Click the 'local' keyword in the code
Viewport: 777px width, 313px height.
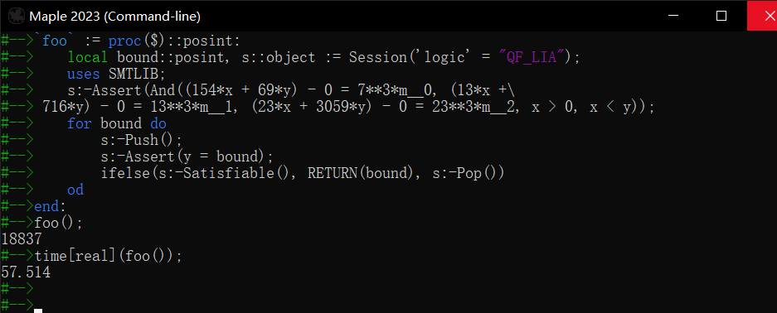pyautogui.click(x=88, y=57)
